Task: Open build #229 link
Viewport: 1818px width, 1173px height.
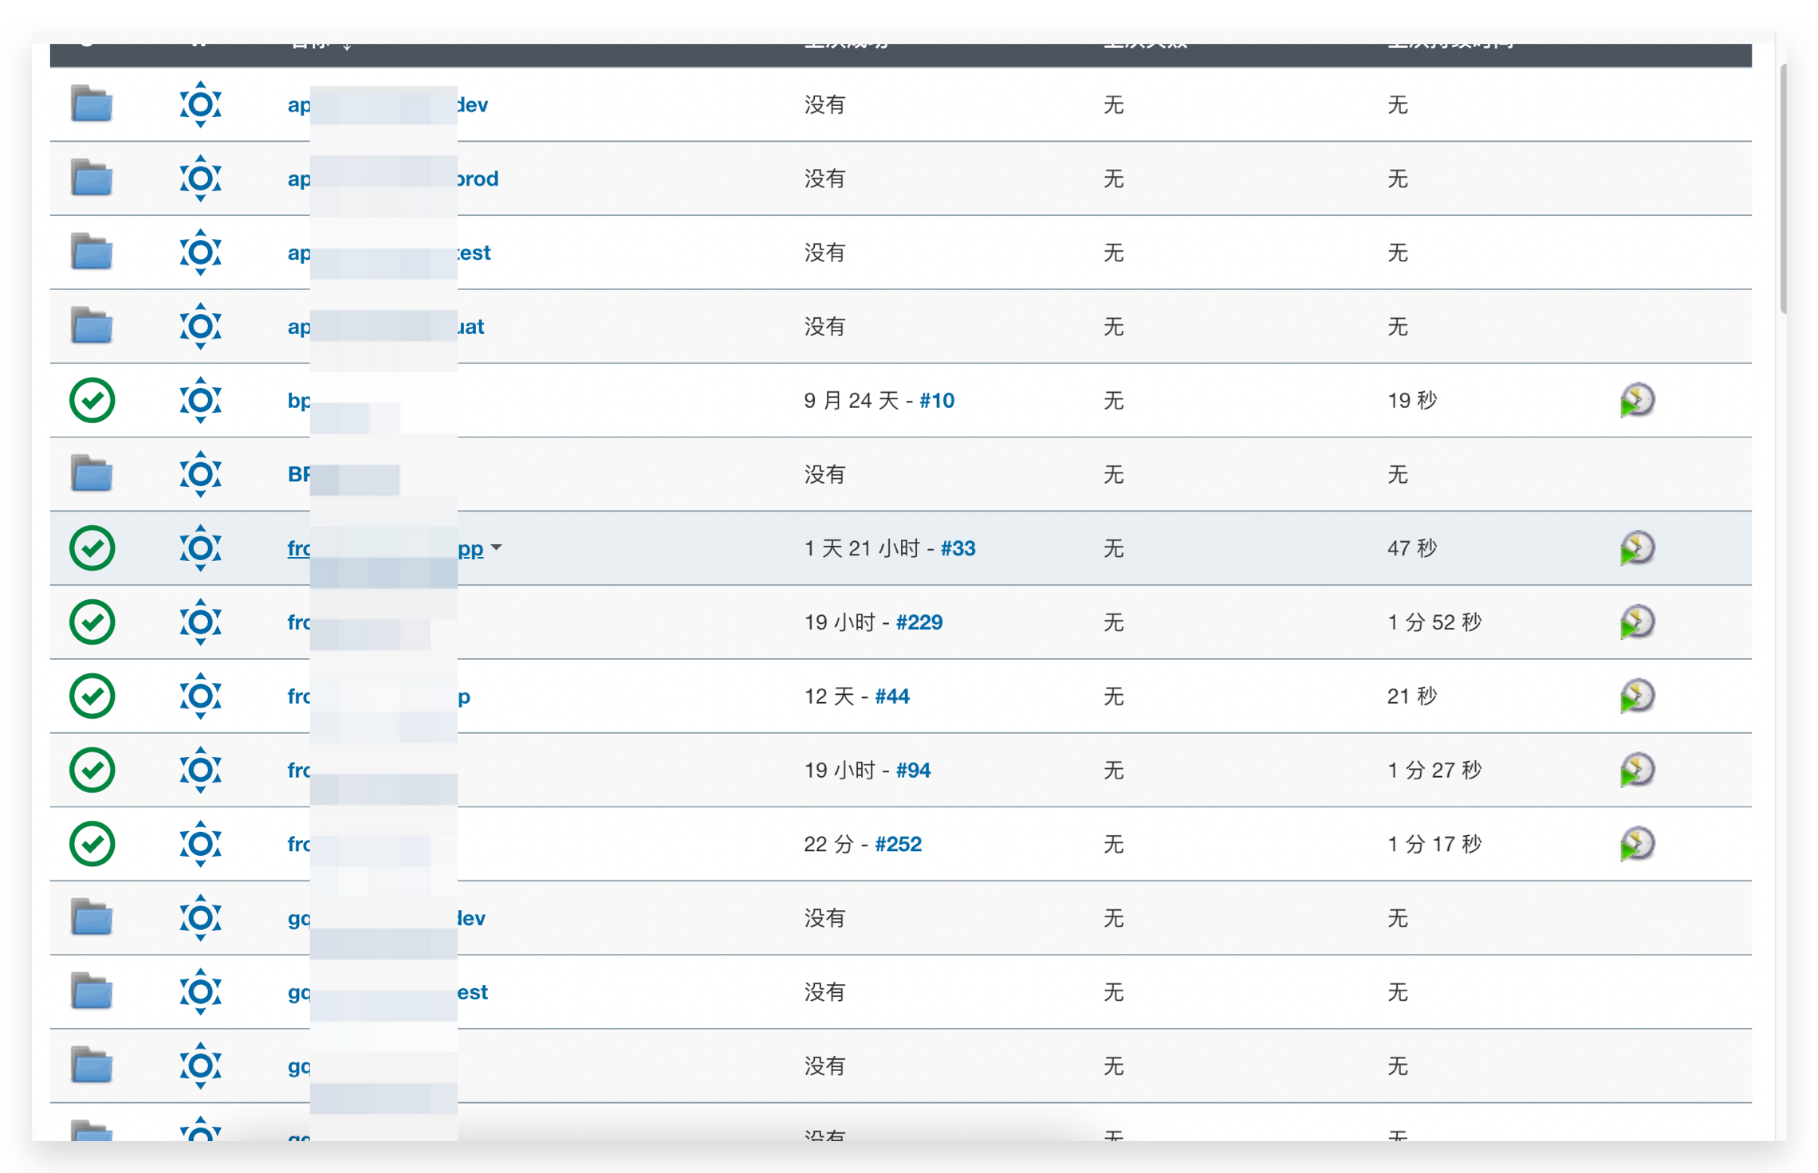Action: 919,622
